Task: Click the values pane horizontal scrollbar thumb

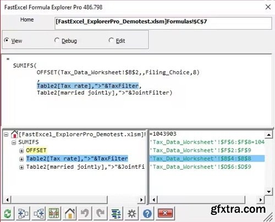Action: tap(201, 199)
